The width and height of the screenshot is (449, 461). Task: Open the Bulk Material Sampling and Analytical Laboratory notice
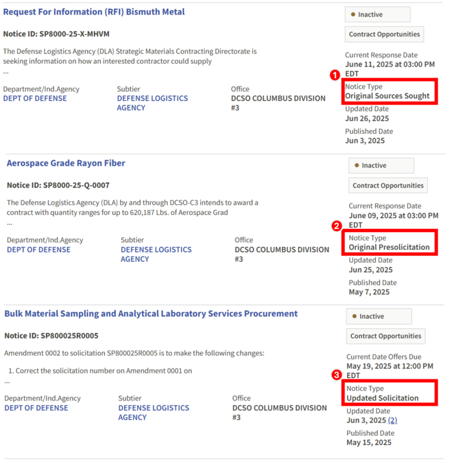(x=151, y=314)
